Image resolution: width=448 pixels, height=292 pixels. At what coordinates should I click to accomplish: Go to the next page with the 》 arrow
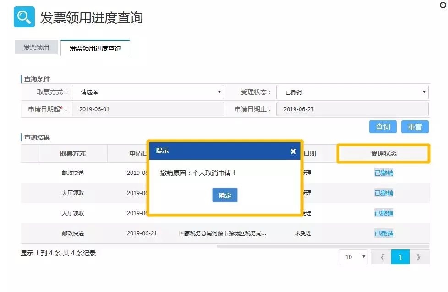pos(420,257)
